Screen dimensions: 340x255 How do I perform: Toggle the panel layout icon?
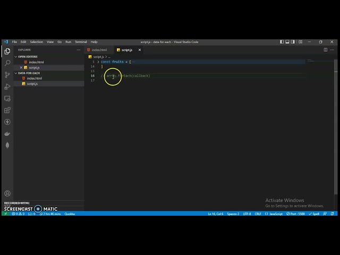287,42
